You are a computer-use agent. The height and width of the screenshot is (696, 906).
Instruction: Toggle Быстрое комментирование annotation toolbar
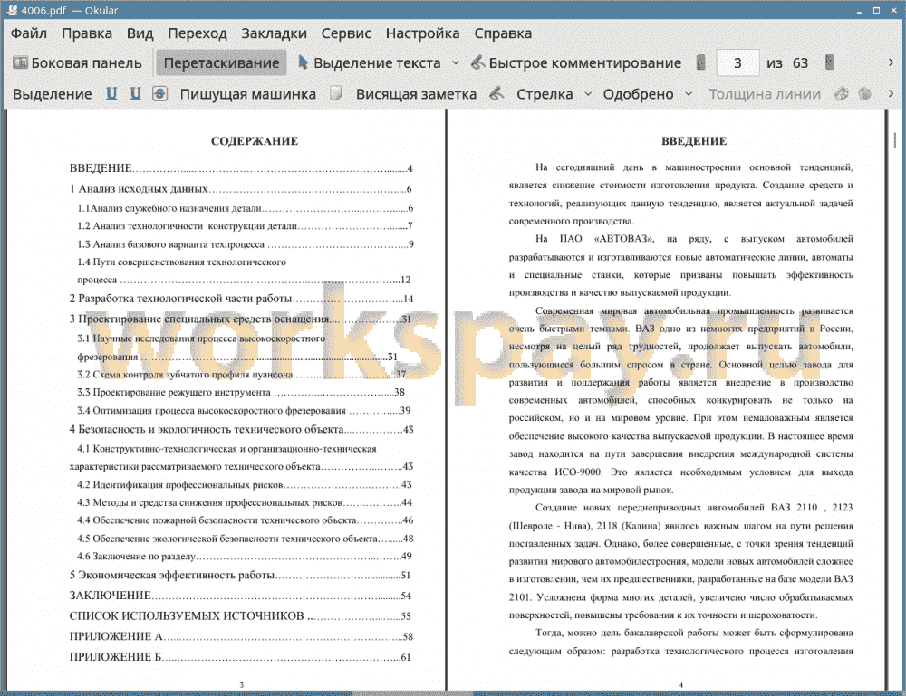tap(576, 63)
